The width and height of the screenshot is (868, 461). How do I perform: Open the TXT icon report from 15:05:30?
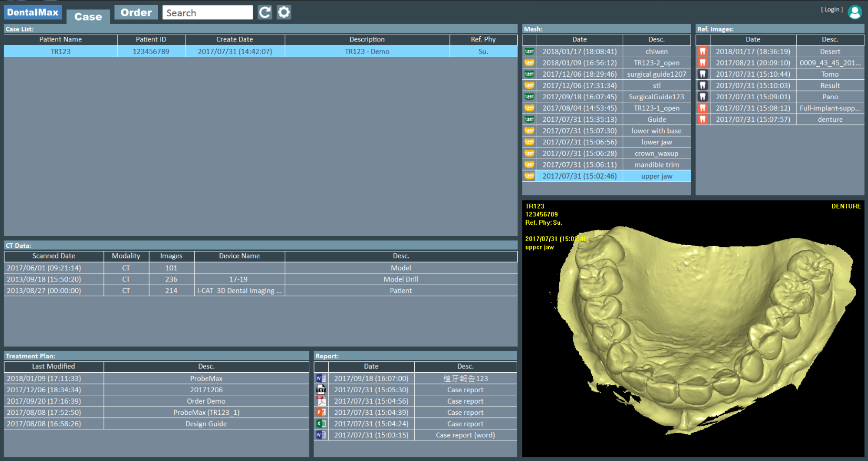pyautogui.click(x=321, y=390)
